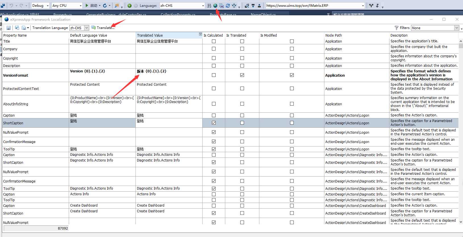Open the Translated Value column filter button
Image resolution: width=463 pixels, height=237 pixels.
click(201, 34)
